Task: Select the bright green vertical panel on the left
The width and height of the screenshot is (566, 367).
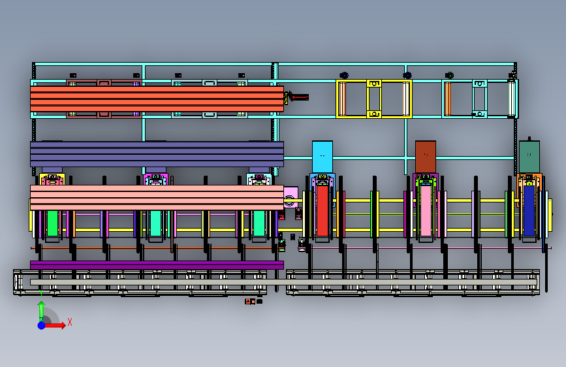Action: pyautogui.click(x=52, y=223)
